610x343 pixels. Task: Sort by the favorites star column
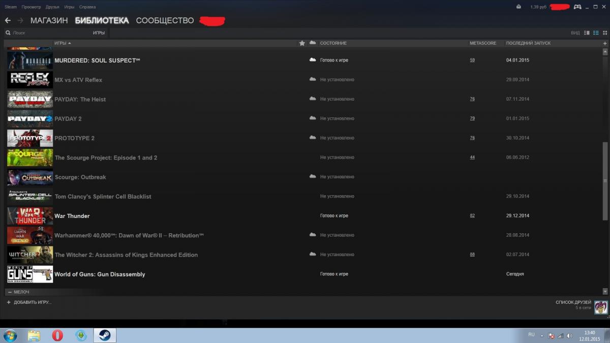302,43
